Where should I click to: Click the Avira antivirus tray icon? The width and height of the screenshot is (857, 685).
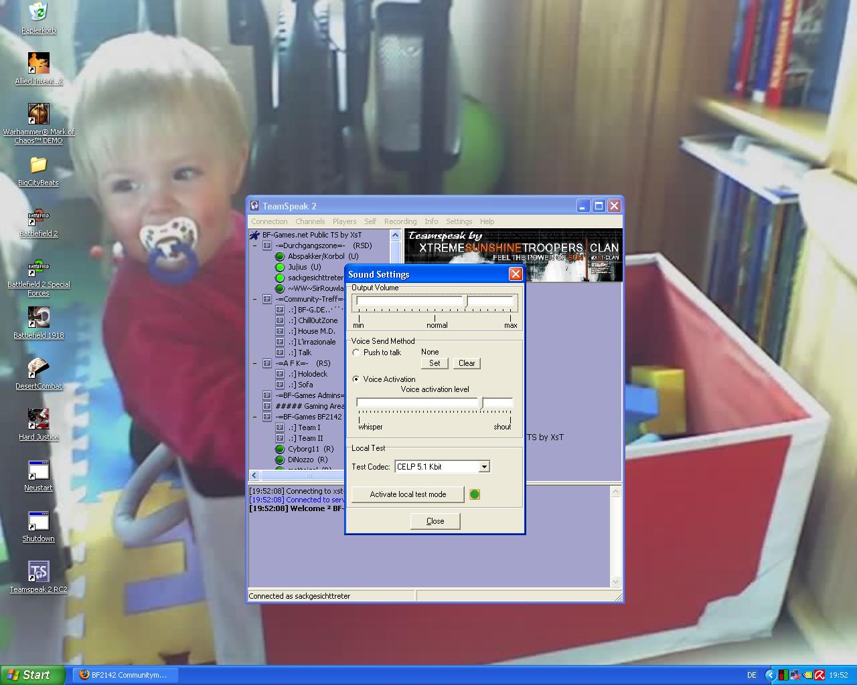pos(820,675)
